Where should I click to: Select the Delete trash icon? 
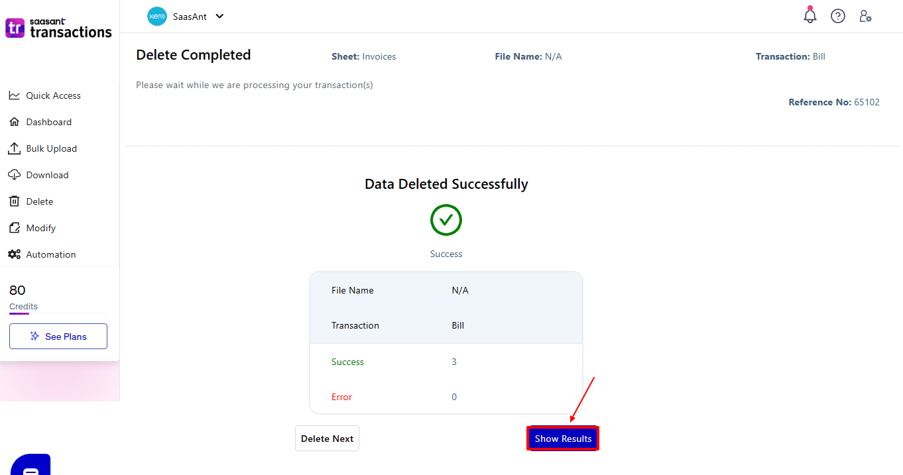[x=13, y=201]
